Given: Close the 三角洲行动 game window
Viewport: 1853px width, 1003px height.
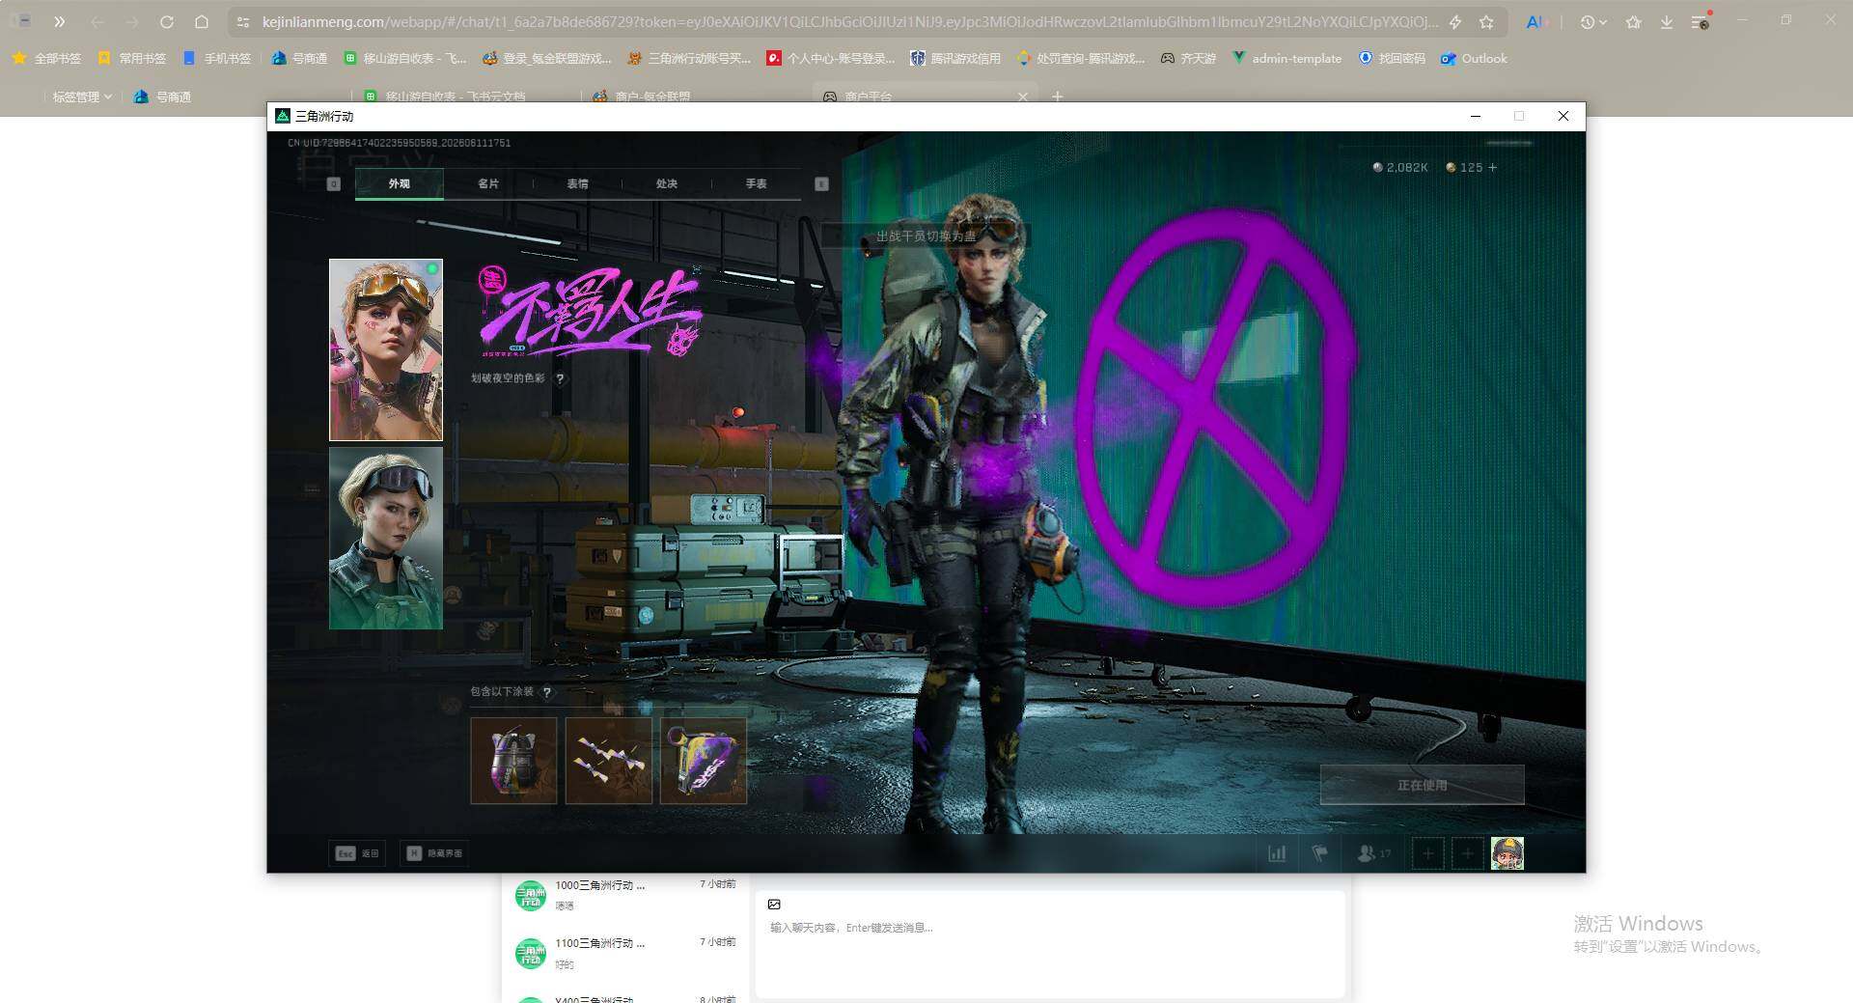Looking at the screenshot, I should coord(1563,116).
